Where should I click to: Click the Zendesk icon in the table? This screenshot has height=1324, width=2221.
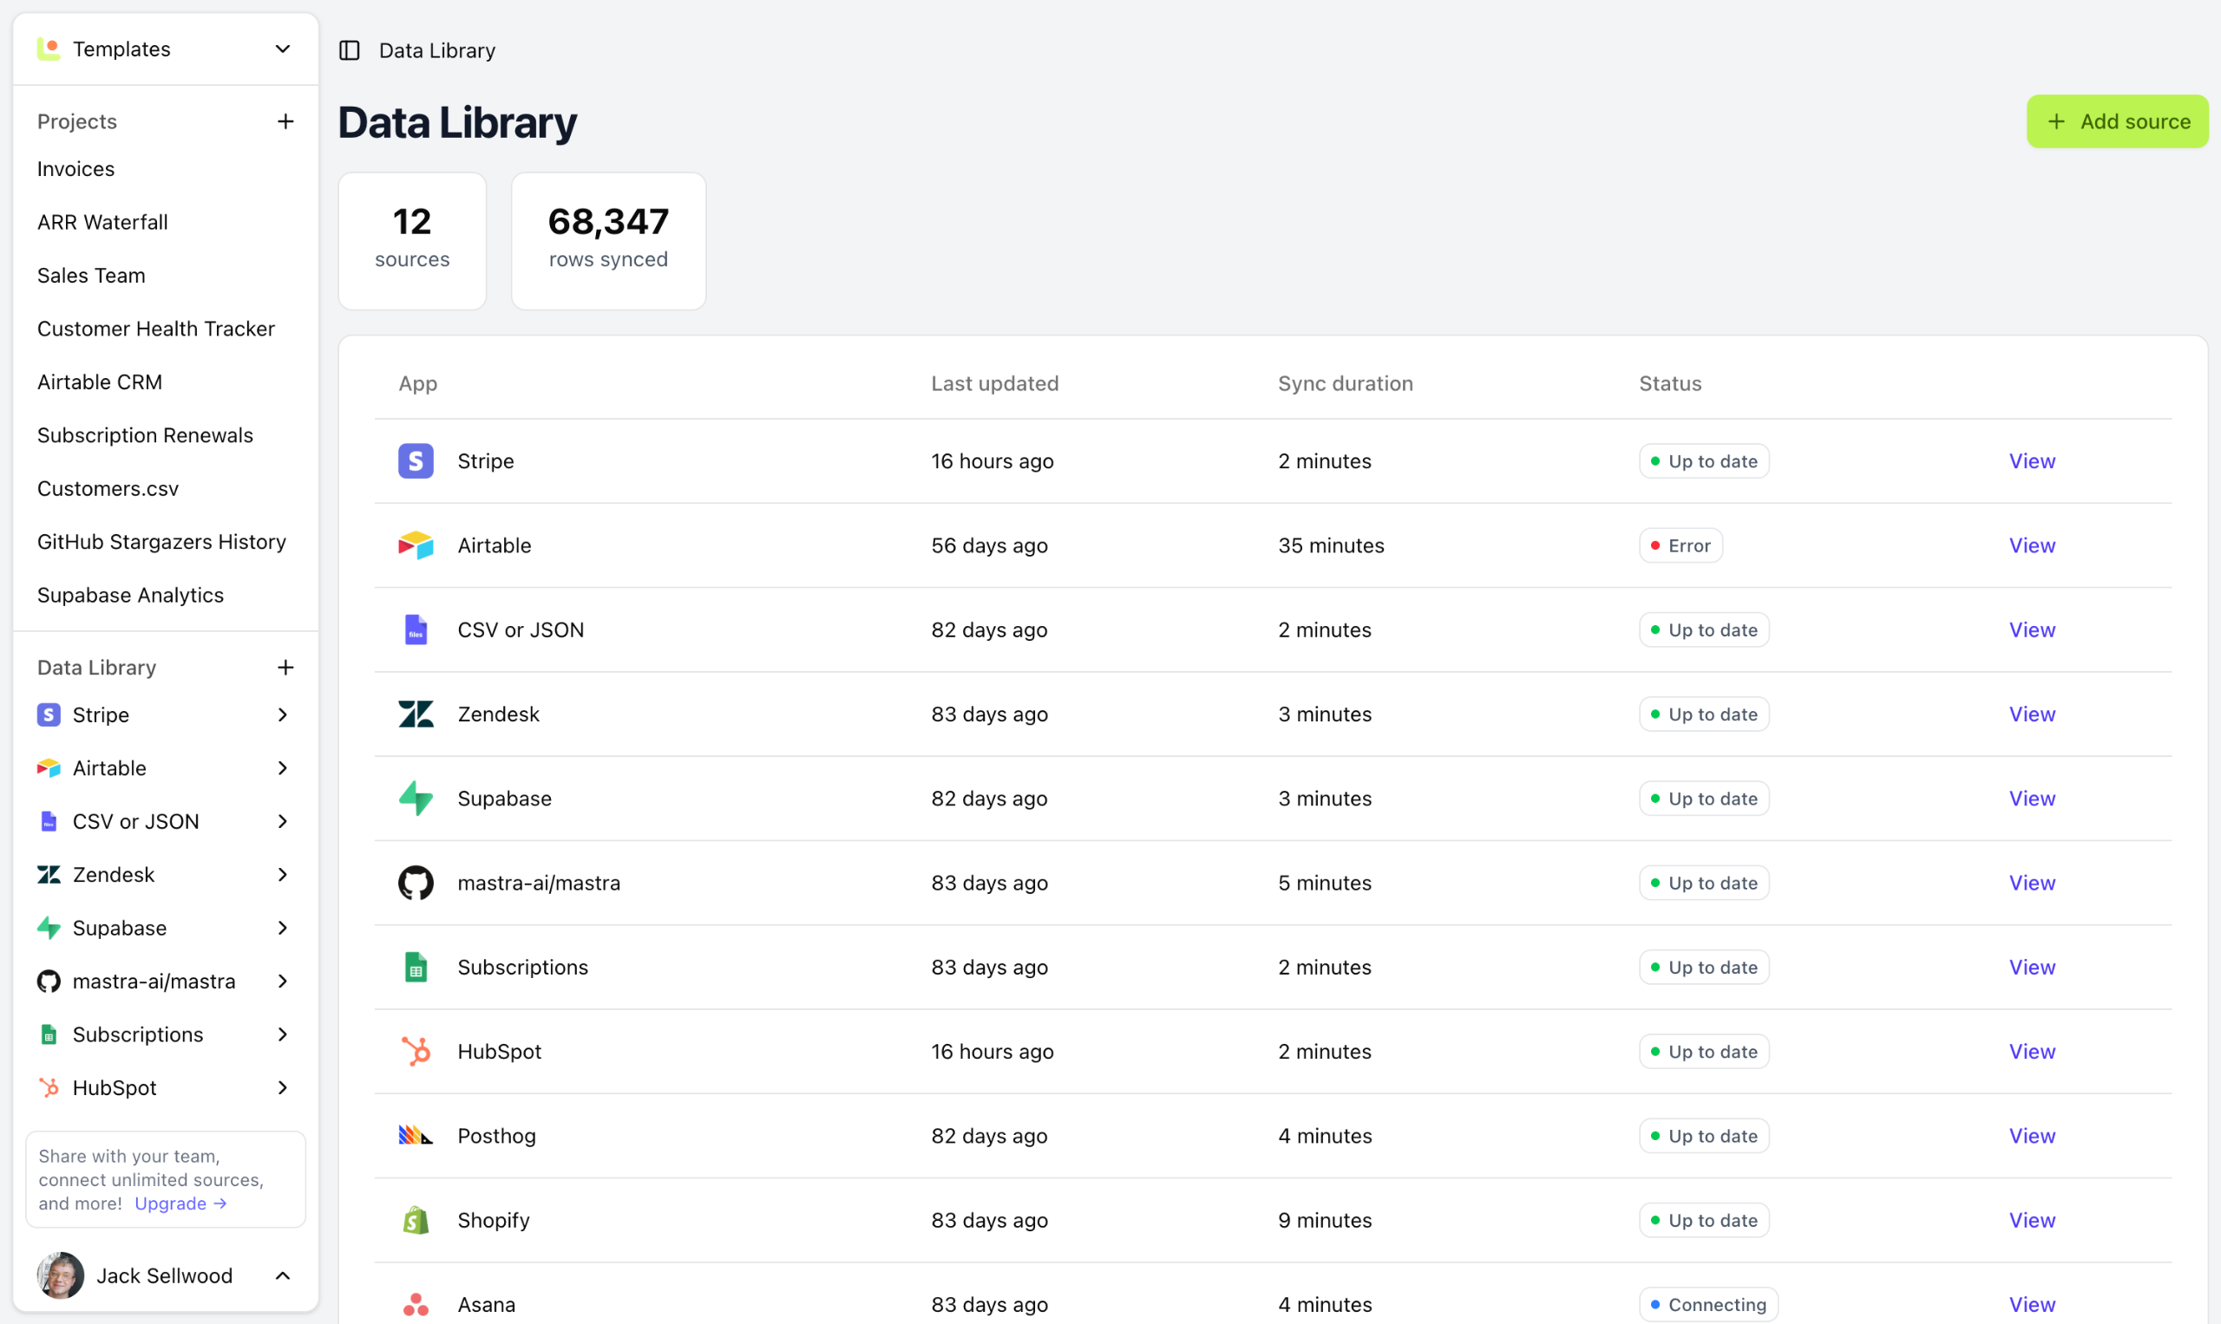point(415,714)
